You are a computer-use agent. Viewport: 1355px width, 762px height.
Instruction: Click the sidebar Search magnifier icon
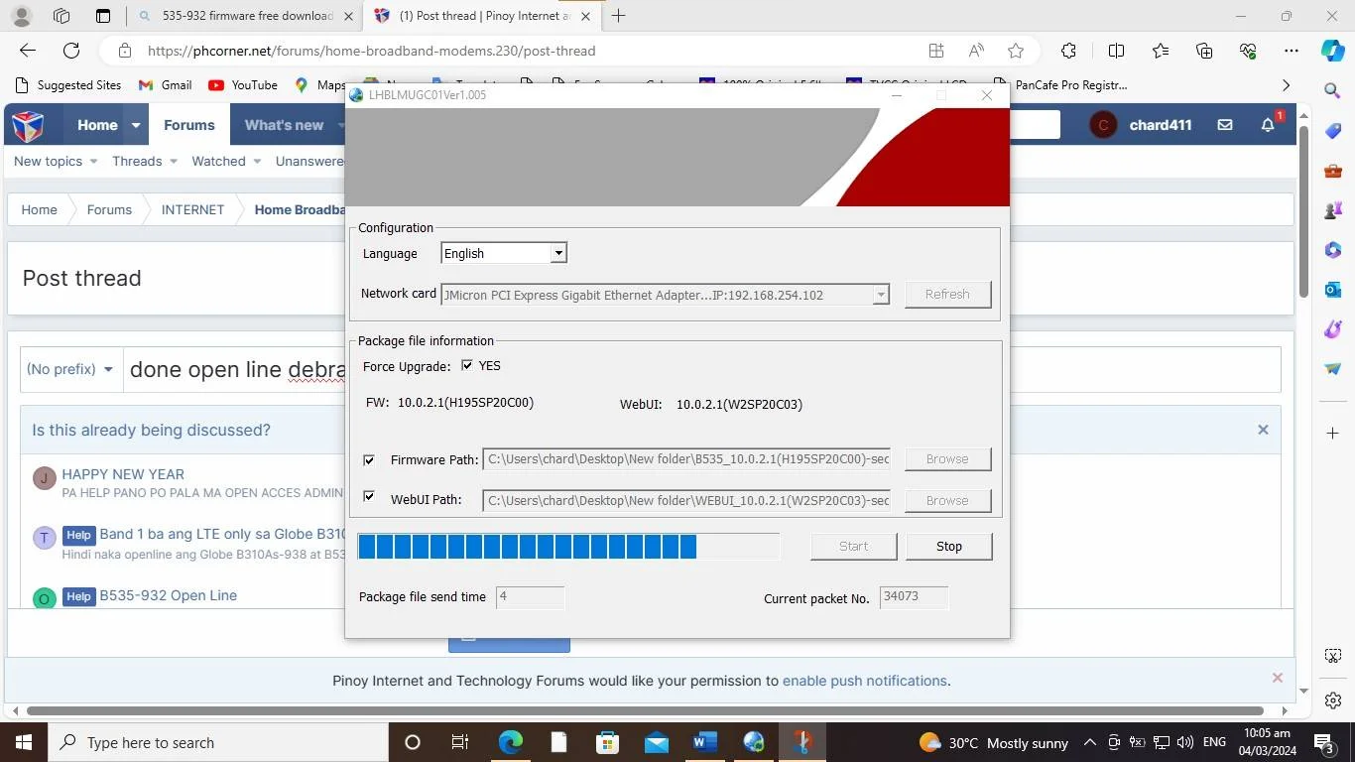[x=1332, y=90]
